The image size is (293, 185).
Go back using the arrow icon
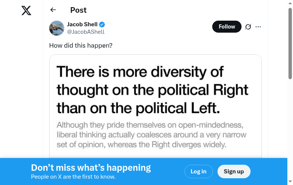(x=53, y=10)
